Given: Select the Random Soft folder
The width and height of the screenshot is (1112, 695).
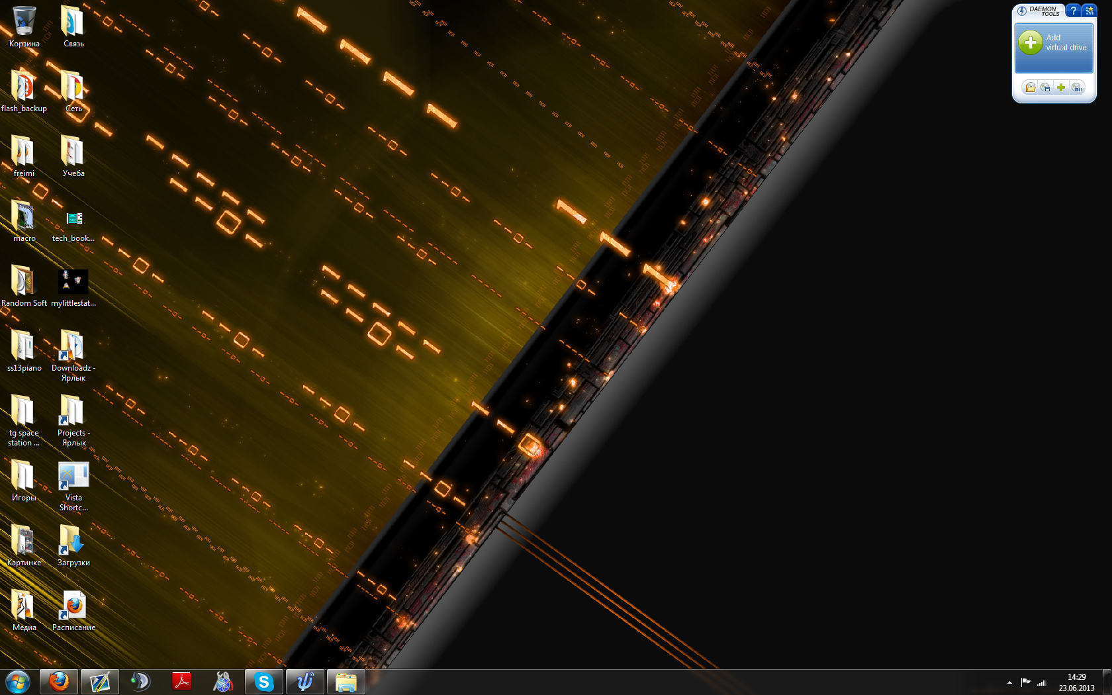Looking at the screenshot, I should tap(24, 286).
